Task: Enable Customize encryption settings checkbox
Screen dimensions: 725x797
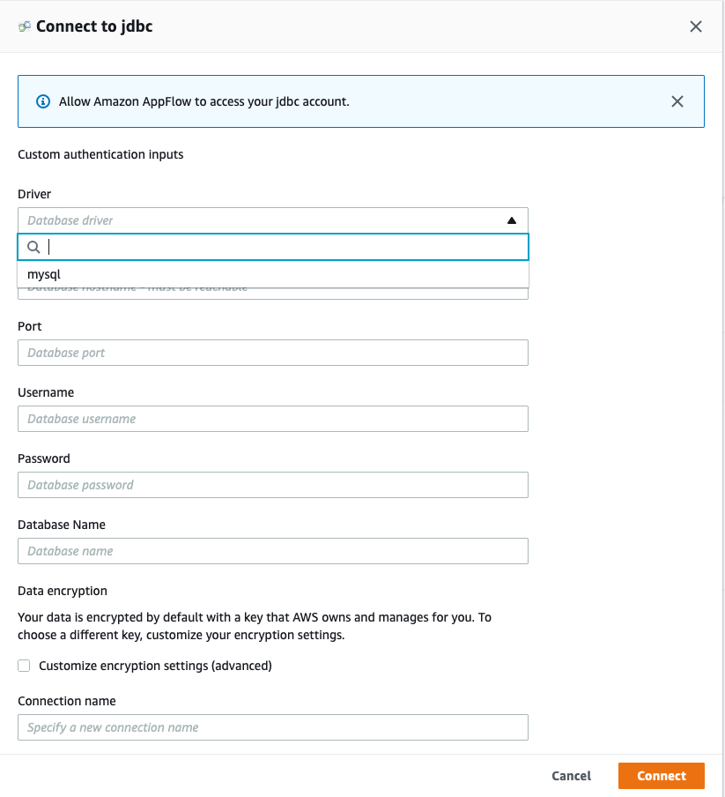Action: click(x=25, y=666)
